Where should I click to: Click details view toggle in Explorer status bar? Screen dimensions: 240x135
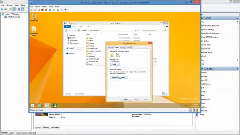(163, 94)
